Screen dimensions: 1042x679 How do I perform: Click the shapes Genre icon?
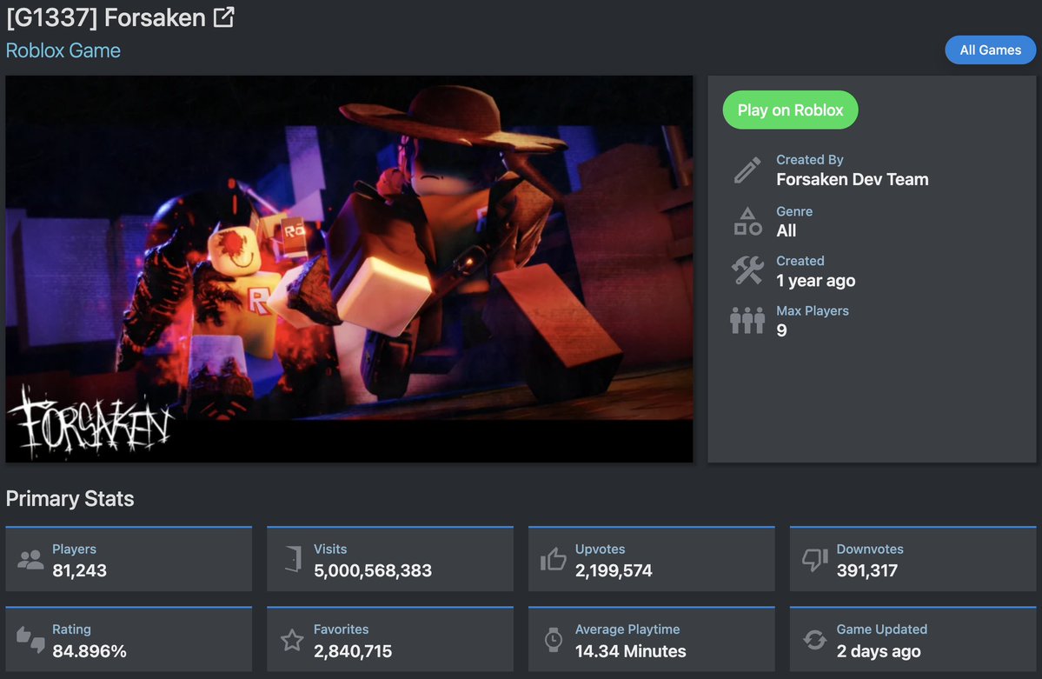point(747,222)
